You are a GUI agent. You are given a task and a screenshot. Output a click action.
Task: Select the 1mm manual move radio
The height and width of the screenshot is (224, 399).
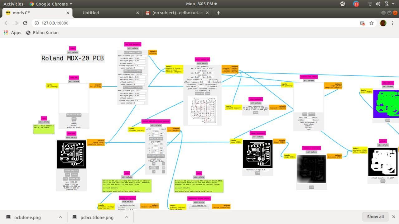tap(154, 161)
